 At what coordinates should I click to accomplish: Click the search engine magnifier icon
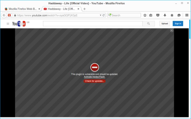(x=110, y=15)
